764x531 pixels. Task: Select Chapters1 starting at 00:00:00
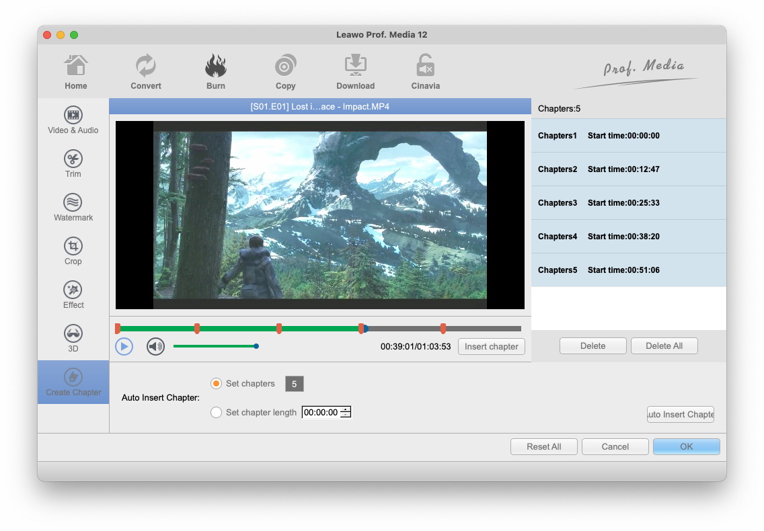[x=629, y=136]
